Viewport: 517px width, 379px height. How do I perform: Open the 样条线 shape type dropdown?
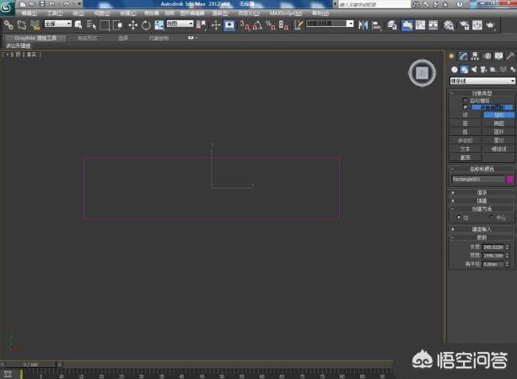coord(482,81)
